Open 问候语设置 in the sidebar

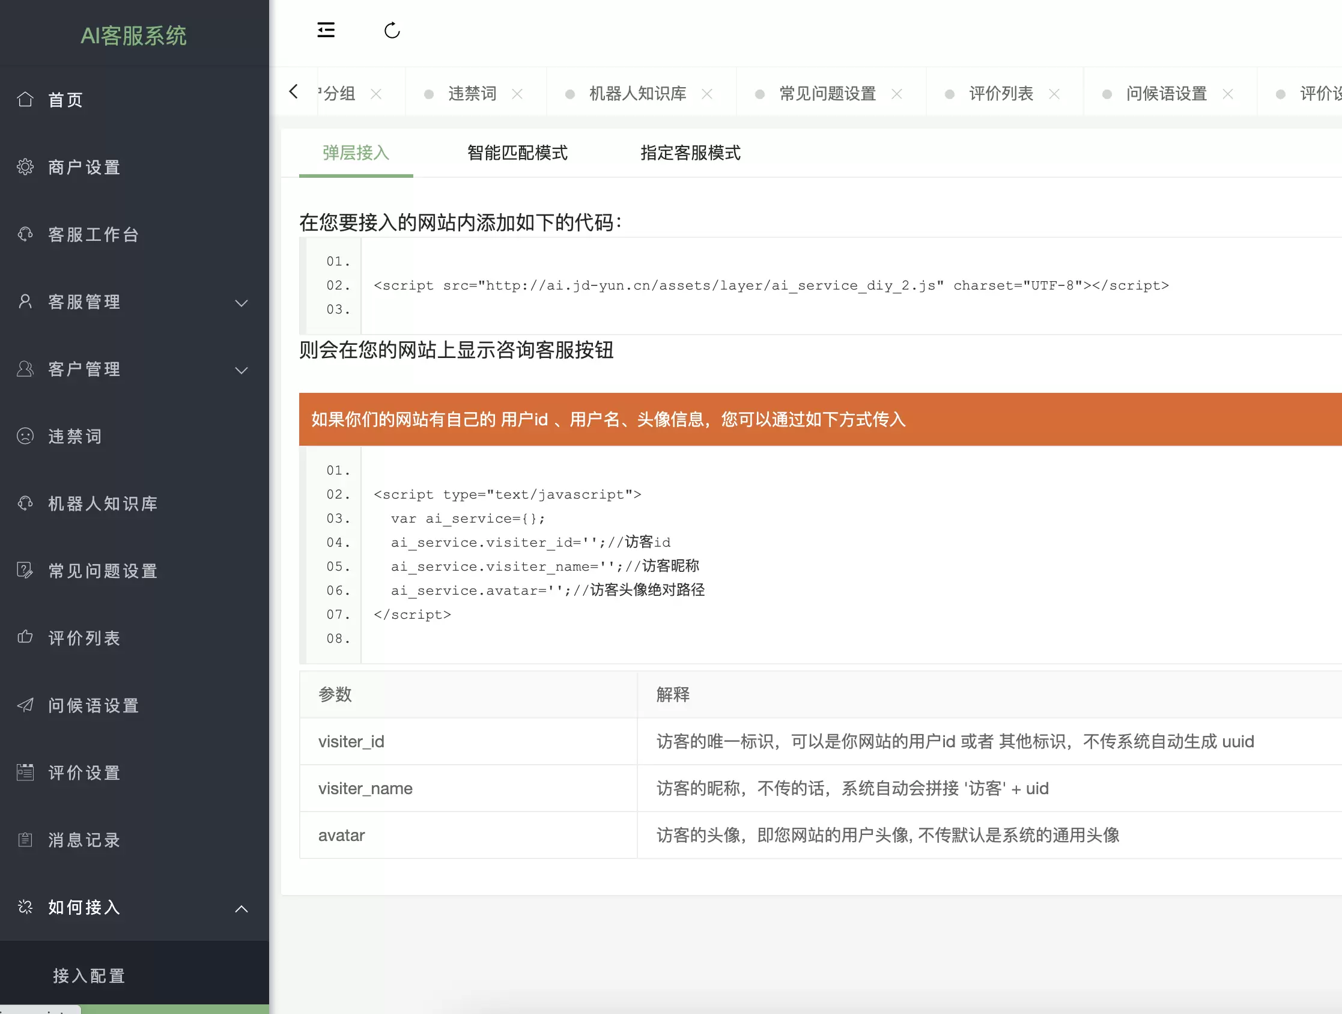pos(134,705)
